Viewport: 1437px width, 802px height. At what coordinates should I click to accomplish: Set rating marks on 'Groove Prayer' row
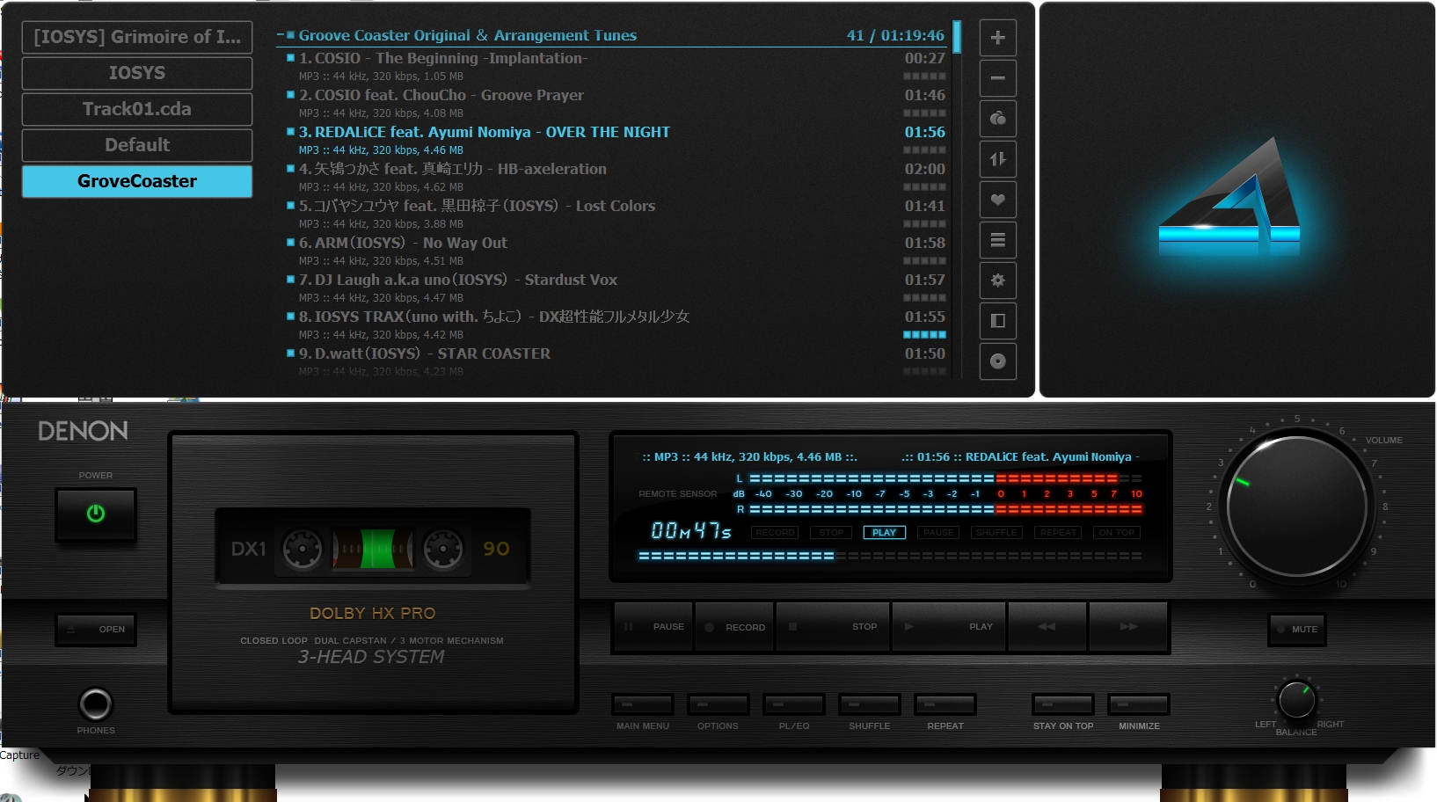925,113
